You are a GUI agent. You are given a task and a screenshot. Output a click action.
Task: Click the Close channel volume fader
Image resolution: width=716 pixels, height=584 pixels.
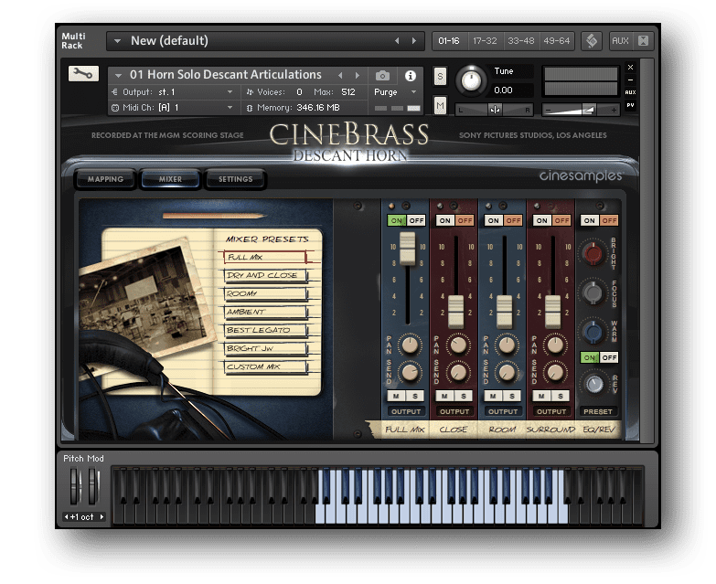(x=455, y=312)
